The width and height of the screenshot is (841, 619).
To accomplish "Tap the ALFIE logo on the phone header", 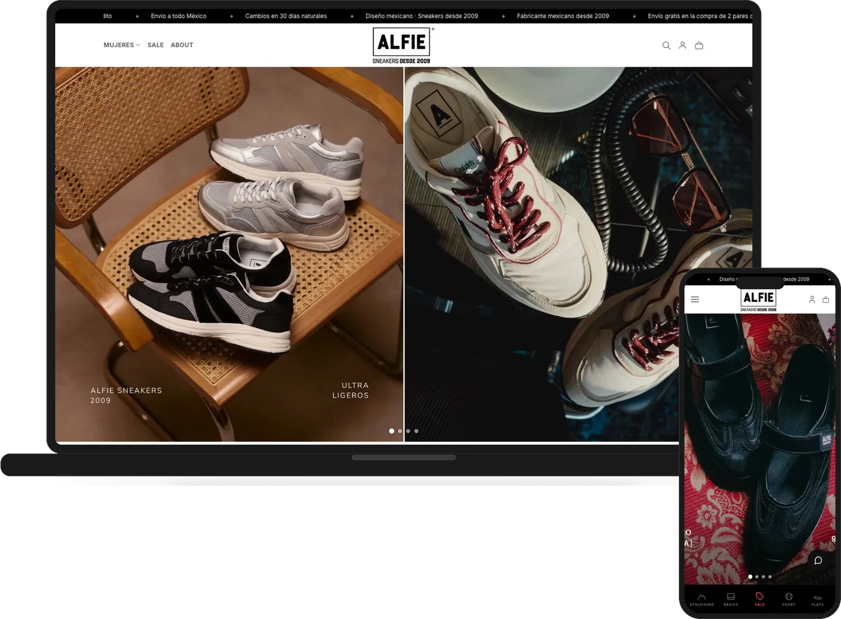I will tap(758, 300).
